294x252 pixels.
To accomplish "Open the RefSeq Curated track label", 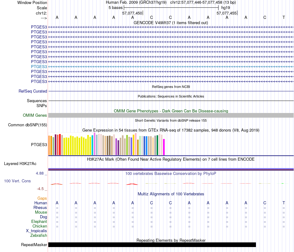I will pyautogui.click(x=33, y=91).
